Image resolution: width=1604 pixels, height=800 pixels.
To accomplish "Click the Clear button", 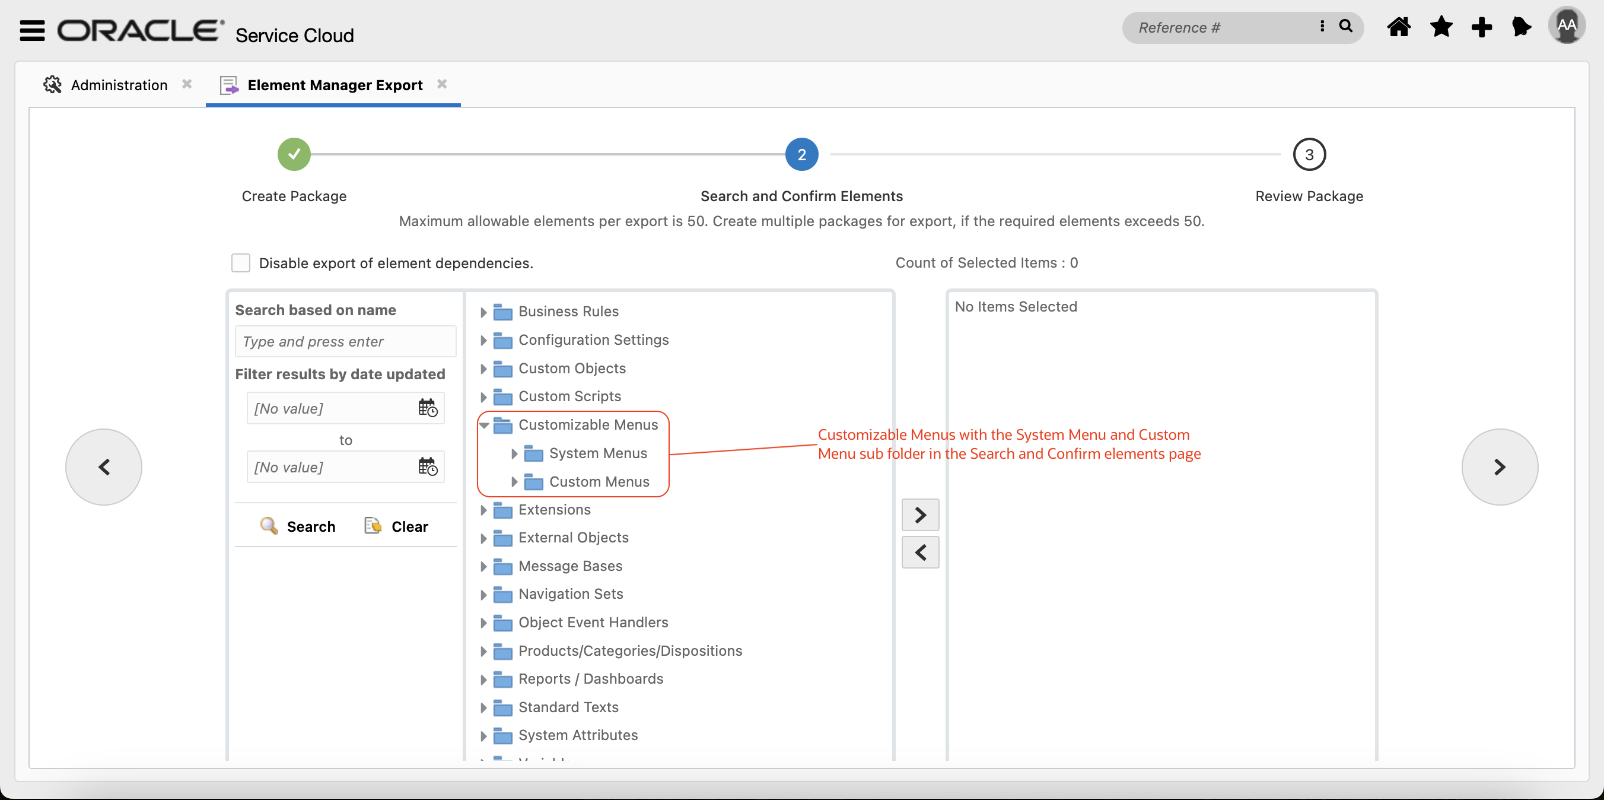I will [397, 526].
